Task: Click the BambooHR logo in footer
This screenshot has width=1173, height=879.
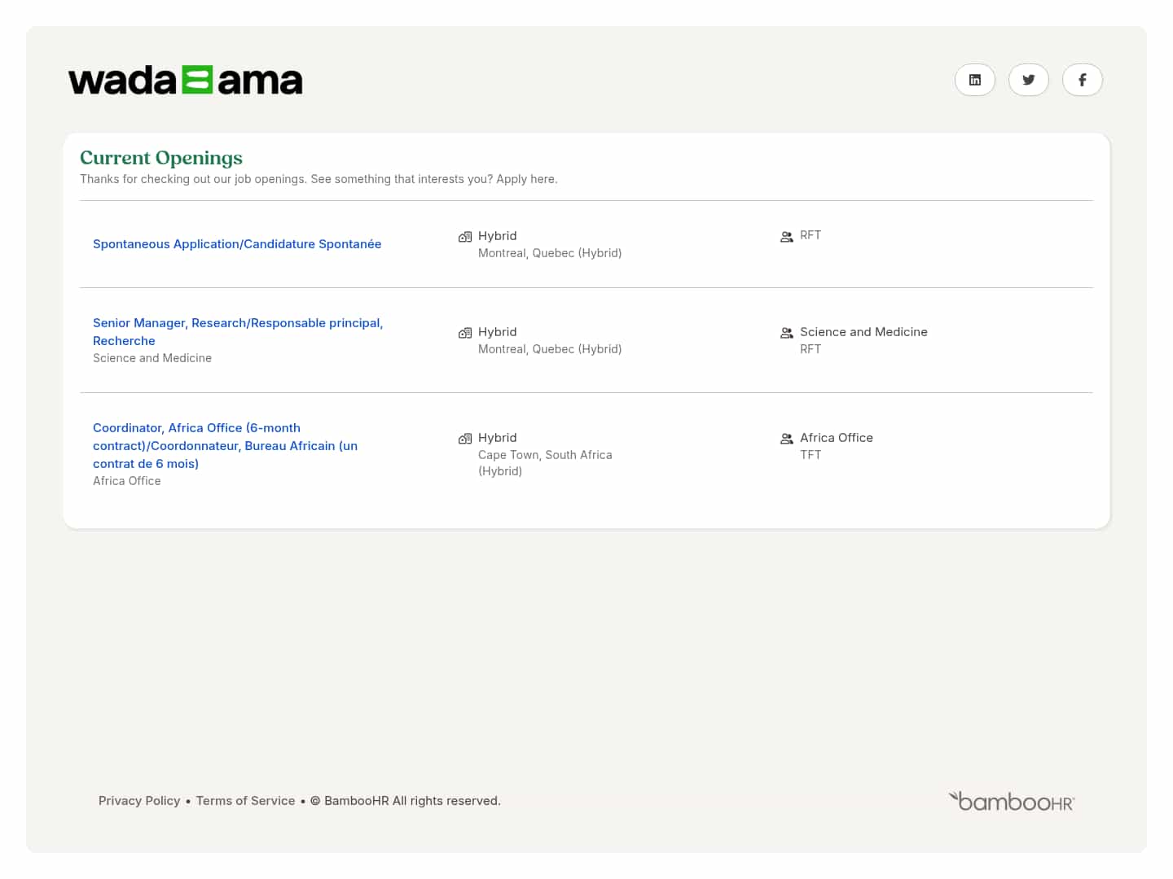Action: [1012, 802]
